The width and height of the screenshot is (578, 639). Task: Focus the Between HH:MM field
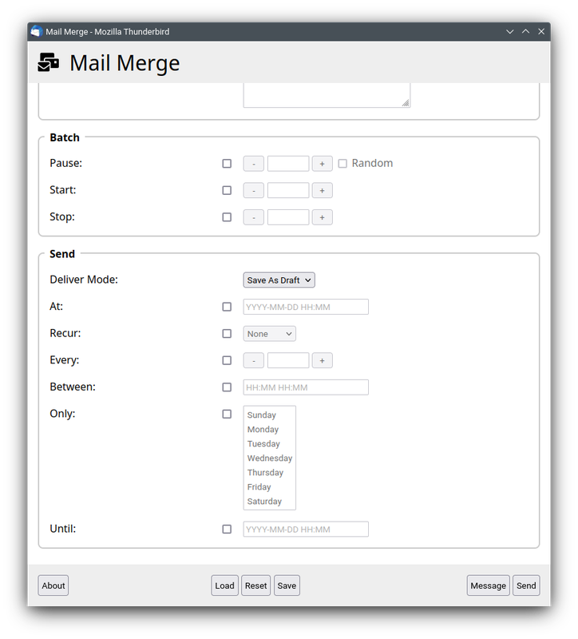click(x=306, y=387)
